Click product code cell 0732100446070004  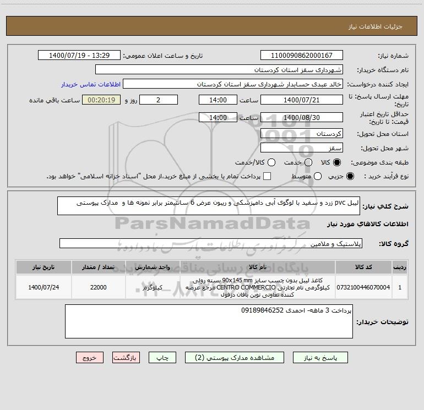[363, 287]
